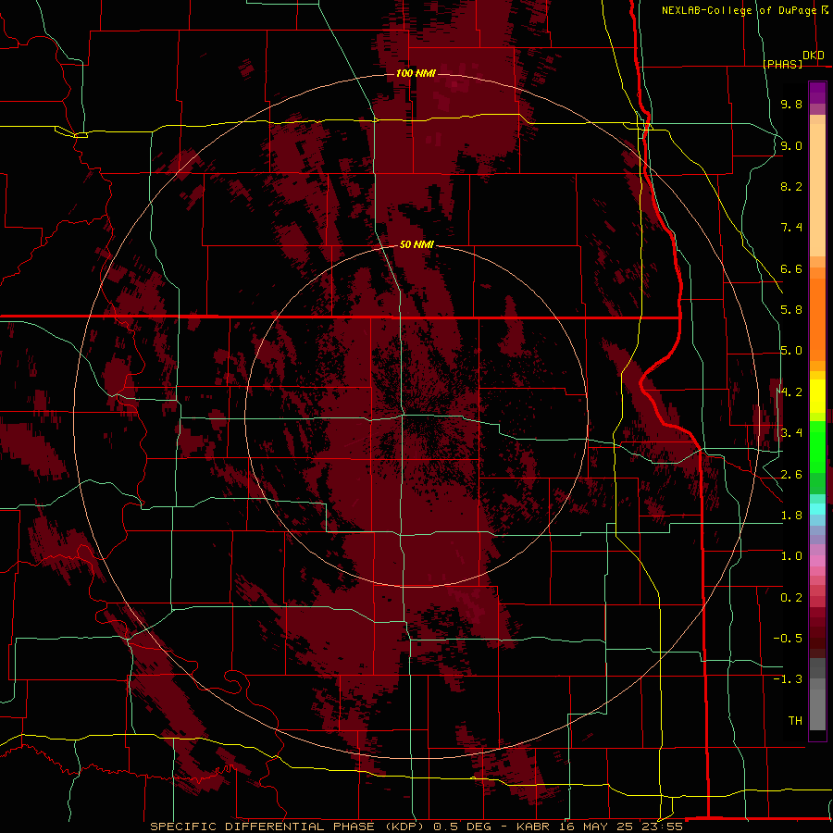Click the -1.3 value on the scale
Image resolution: width=833 pixels, height=833 pixels.
[788, 679]
